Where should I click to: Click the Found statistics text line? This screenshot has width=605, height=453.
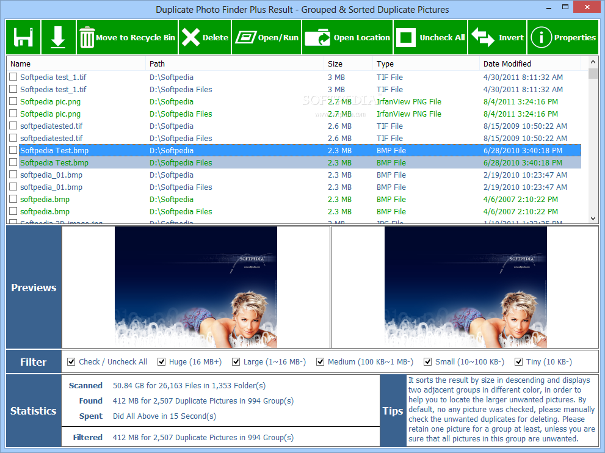click(x=203, y=401)
